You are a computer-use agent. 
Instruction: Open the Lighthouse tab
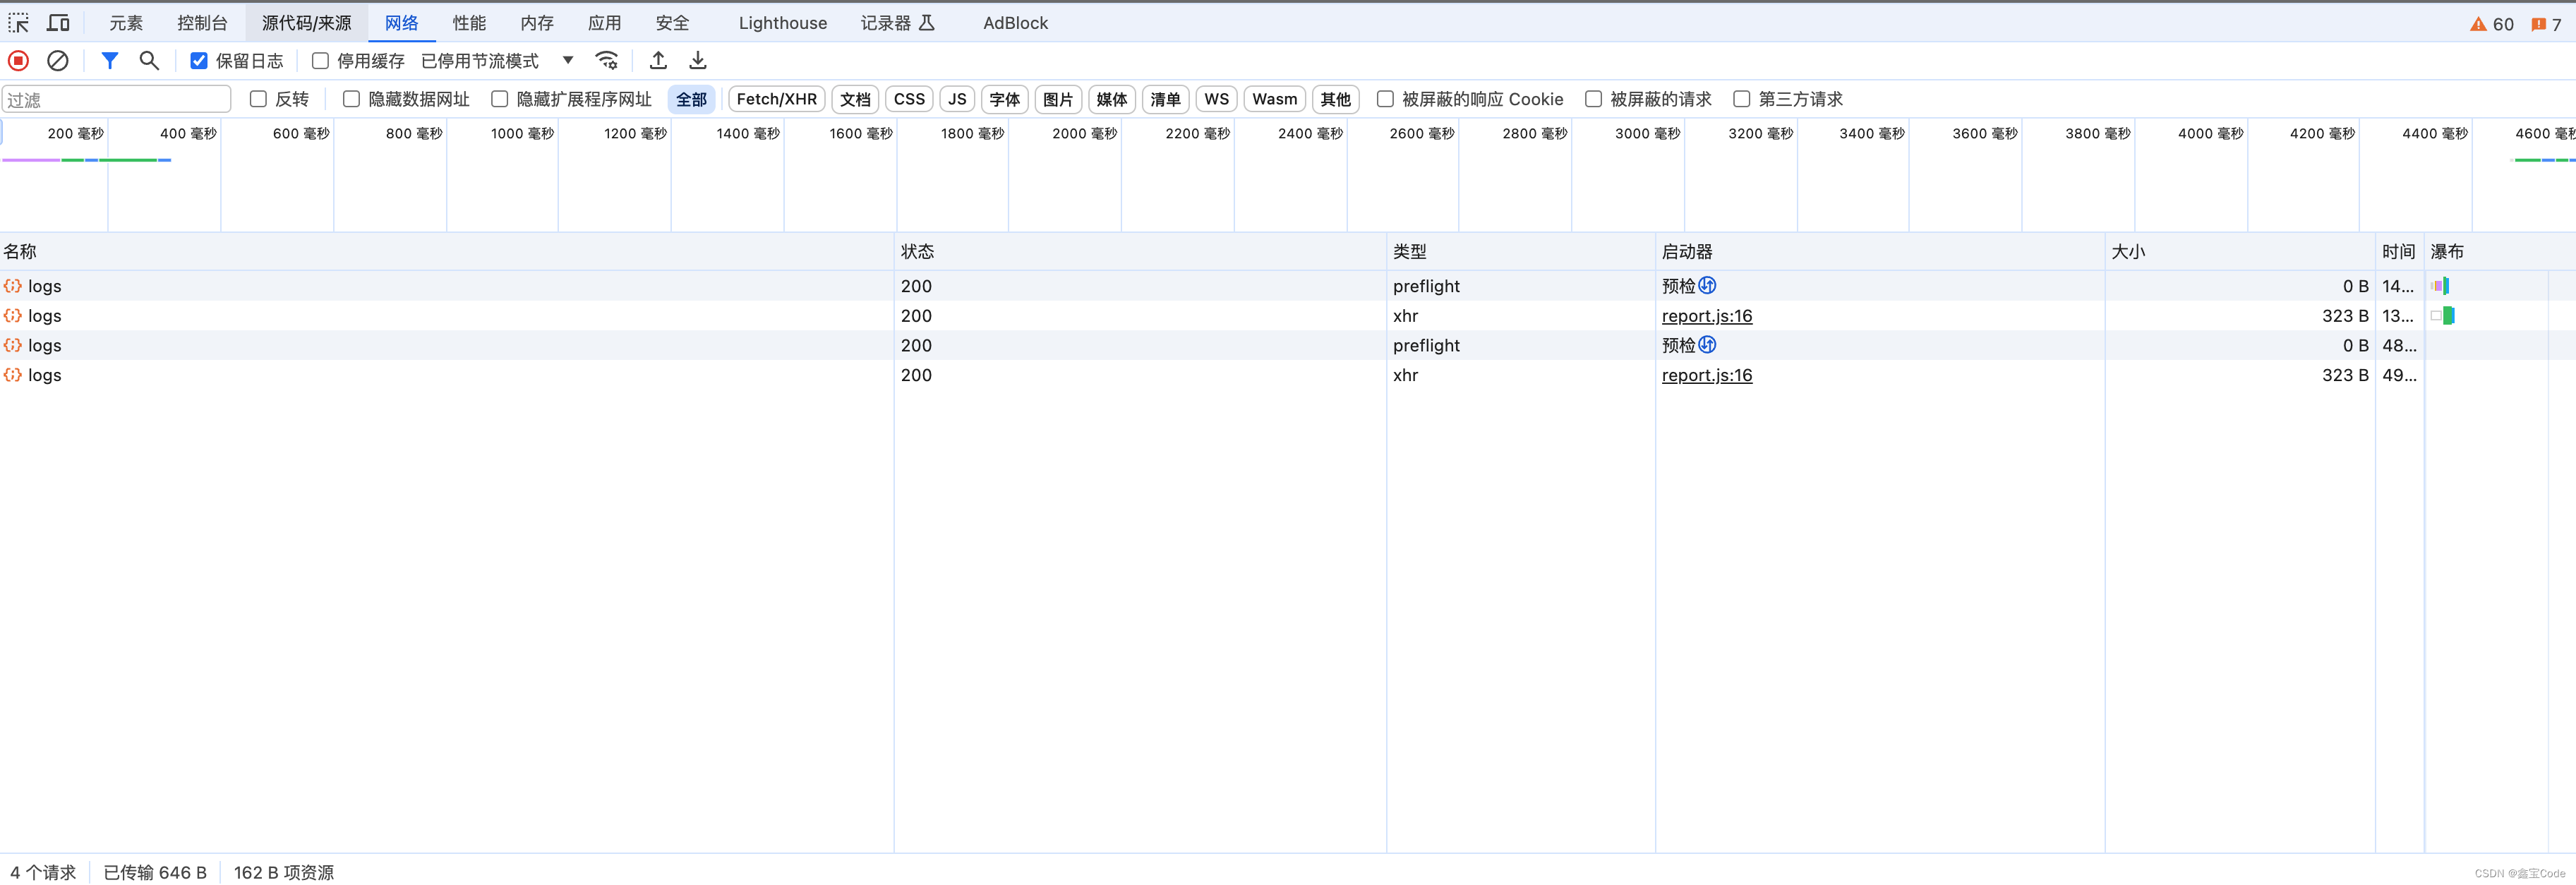(783, 23)
